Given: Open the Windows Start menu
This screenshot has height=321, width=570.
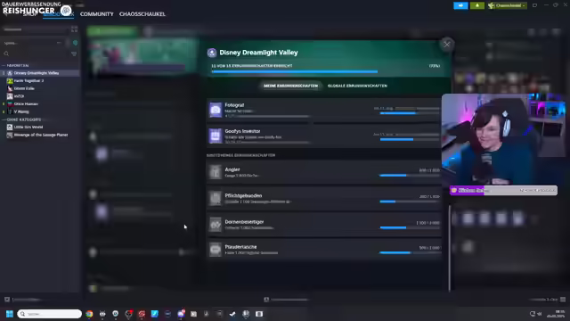Looking at the screenshot, I should pyautogui.click(x=10, y=314).
